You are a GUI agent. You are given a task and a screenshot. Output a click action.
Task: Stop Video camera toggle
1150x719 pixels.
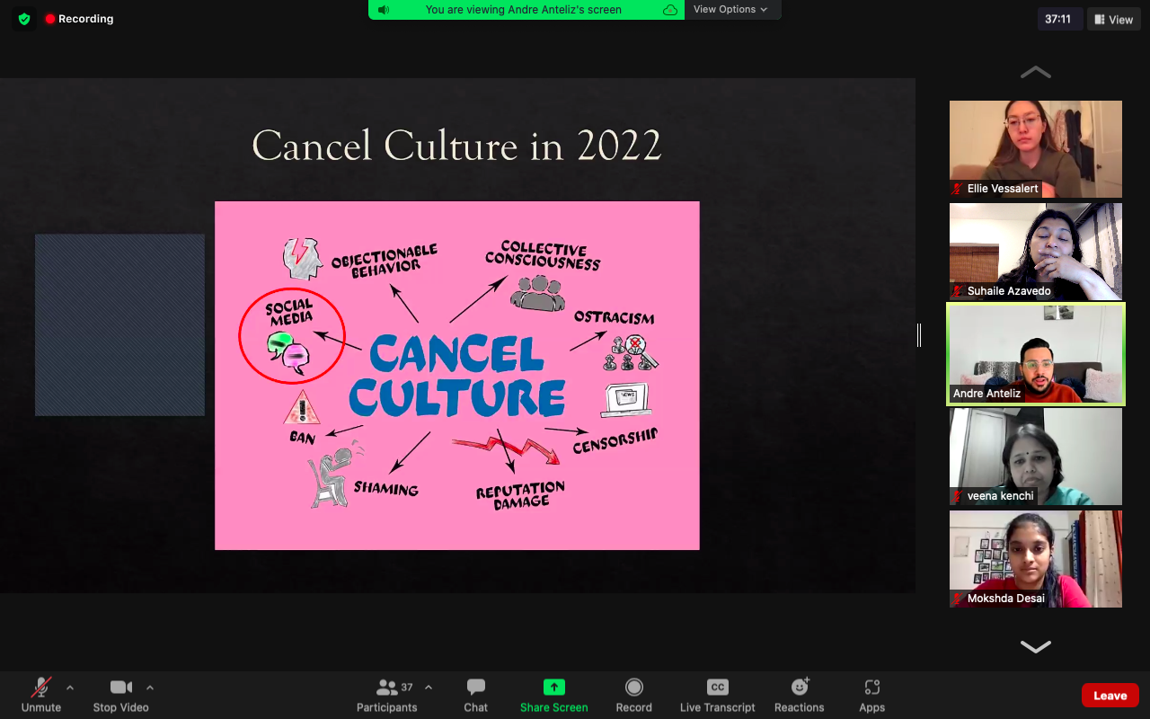tap(121, 688)
